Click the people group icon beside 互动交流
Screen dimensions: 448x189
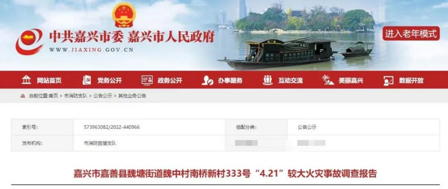click(x=268, y=80)
